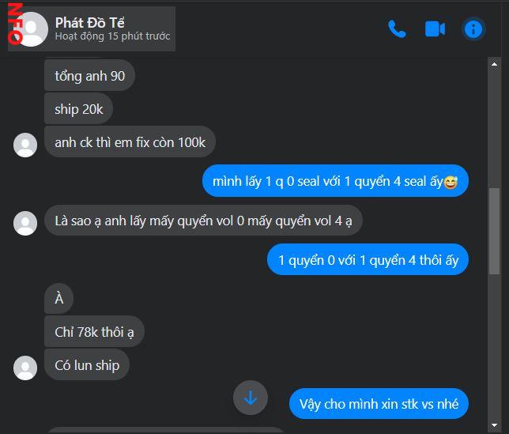Click the chat scrollbar thumb
Image resolution: width=509 pixels, height=434 pixels.
point(494,231)
